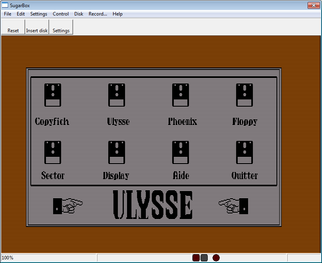Open the File menu
This screenshot has width=322, height=263.
point(8,14)
